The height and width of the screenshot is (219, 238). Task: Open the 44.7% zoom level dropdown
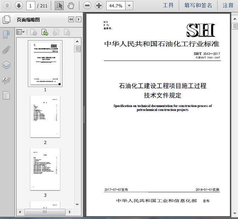coord(129,6)
